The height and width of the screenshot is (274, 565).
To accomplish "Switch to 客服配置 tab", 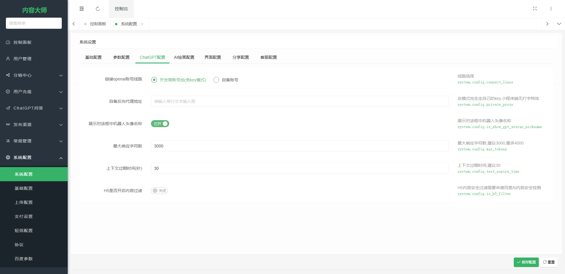I will pyautogui.click(x=269, y=57).
